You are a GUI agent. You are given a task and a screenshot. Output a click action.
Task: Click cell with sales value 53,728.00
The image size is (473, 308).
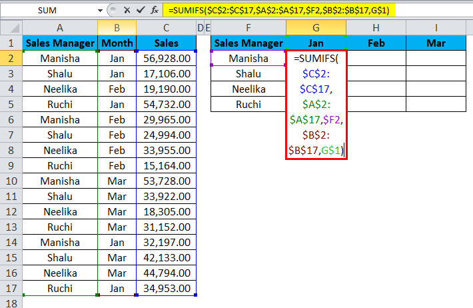tap(166, 181)
